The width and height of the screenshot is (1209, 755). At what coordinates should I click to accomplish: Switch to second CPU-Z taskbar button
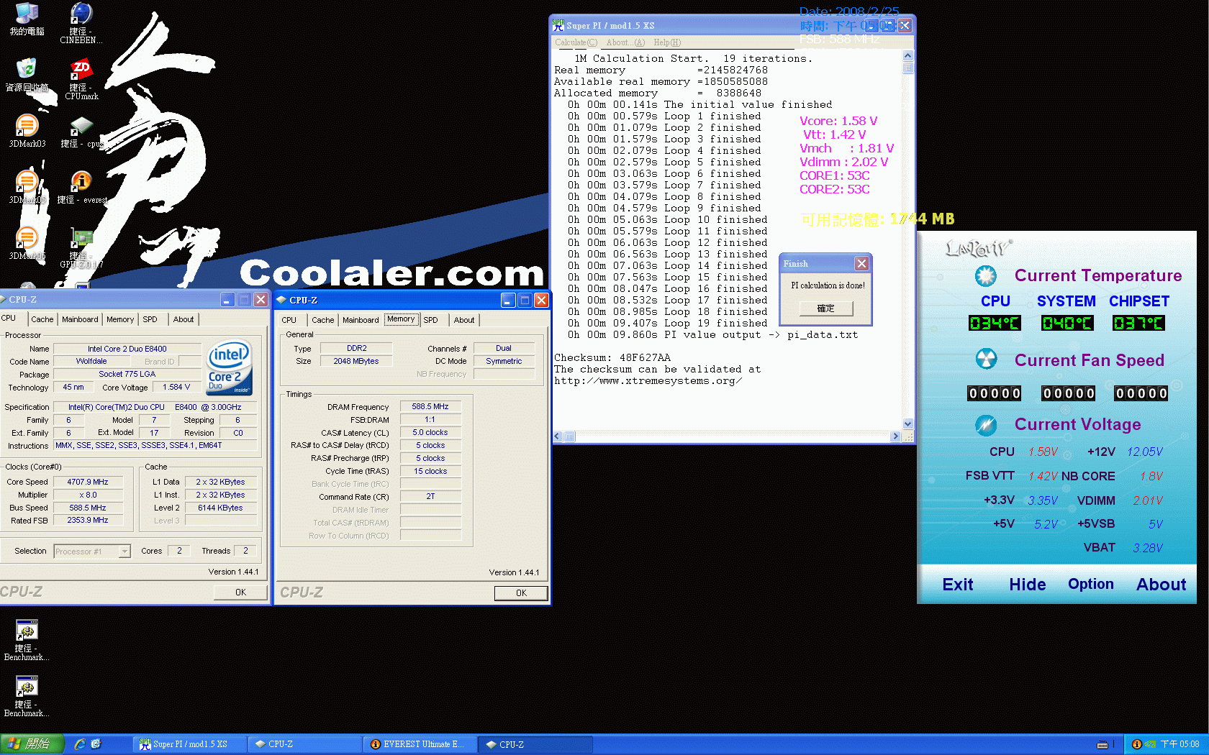(x=536, y=744)
